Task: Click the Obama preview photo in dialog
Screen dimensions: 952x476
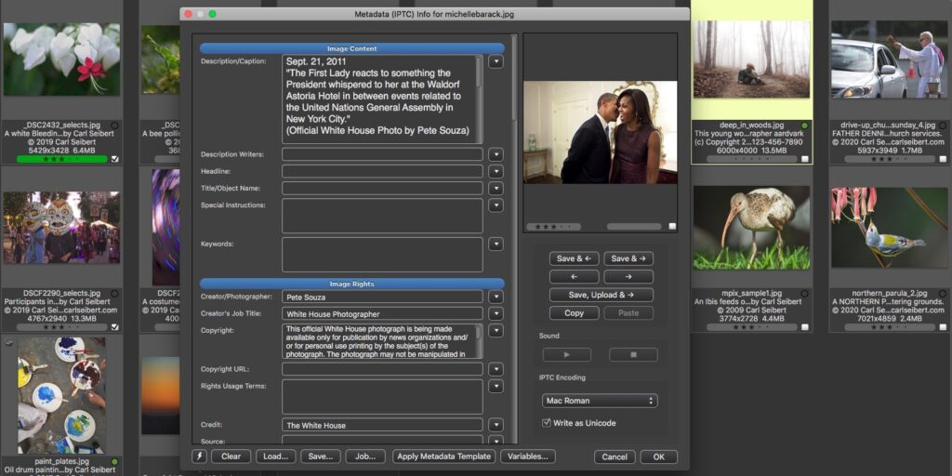Action: [600, 132]
